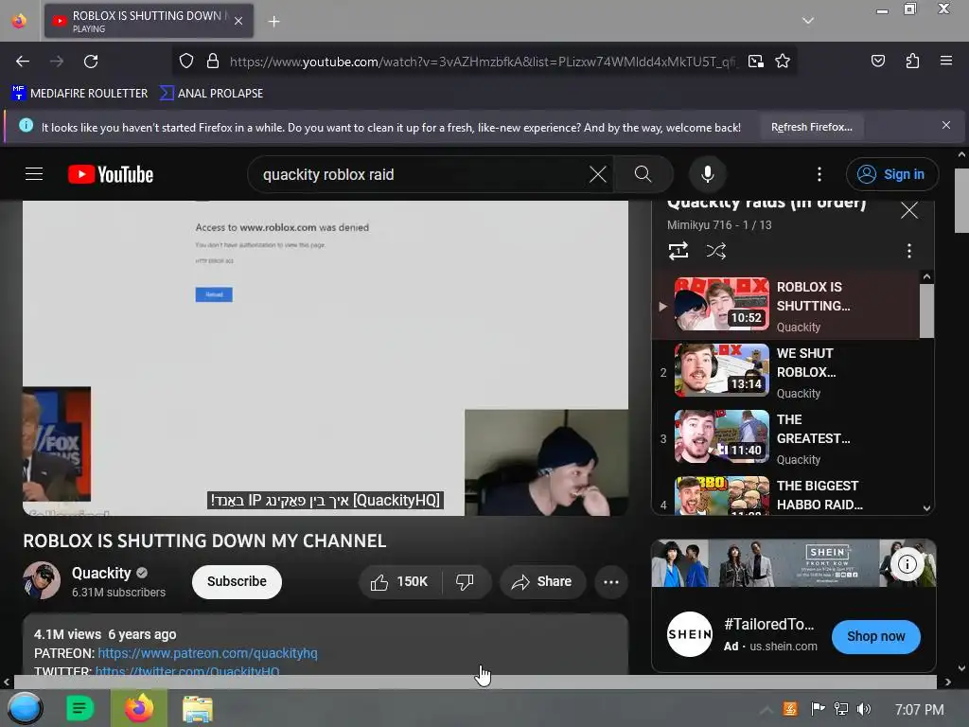This screenshot has width=969, height=727.
Task: Click SHEIN Shop now button
Action: click(x=875, y=636)
